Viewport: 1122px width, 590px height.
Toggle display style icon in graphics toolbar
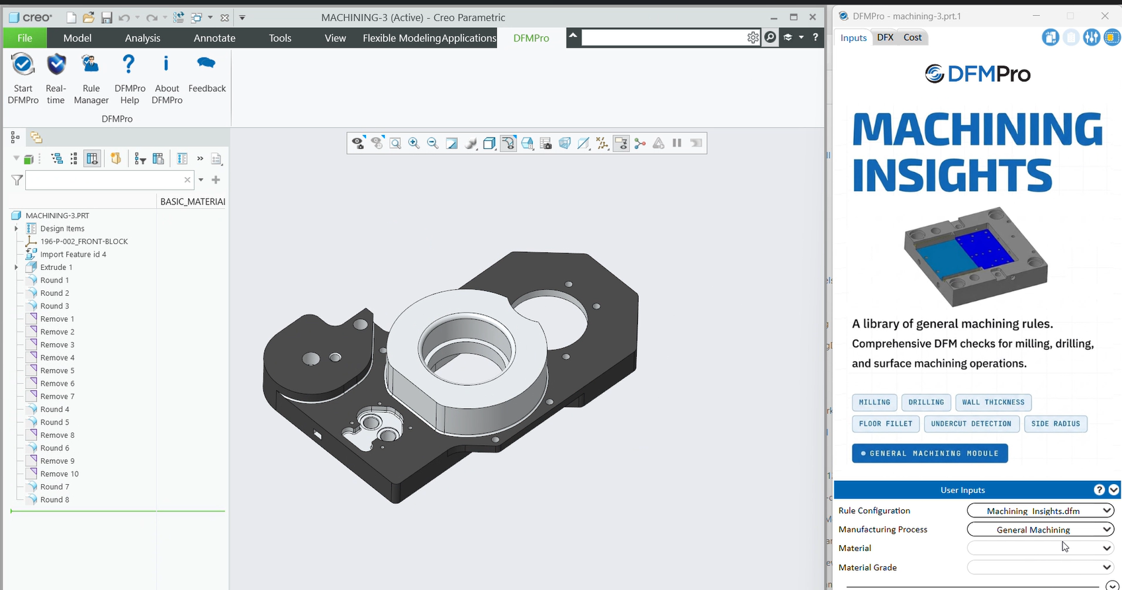pyautogui.click(x=489, y=143)
